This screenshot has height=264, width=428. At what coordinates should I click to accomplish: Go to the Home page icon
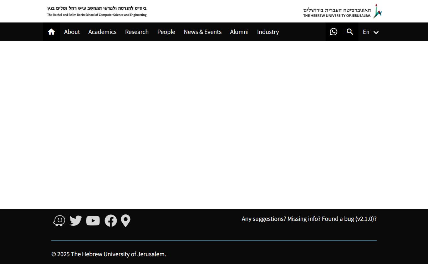[x=51, y=32]
